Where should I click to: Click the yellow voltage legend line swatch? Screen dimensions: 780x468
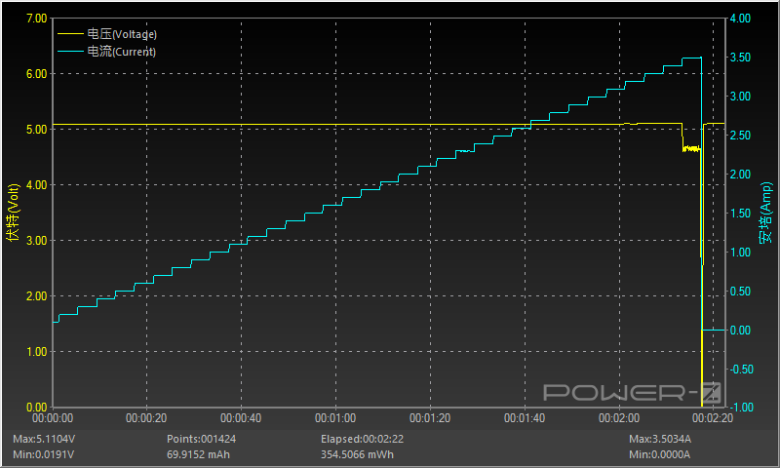70,34
